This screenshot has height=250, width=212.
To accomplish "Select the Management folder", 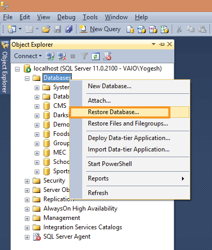I will pos(62,218).
